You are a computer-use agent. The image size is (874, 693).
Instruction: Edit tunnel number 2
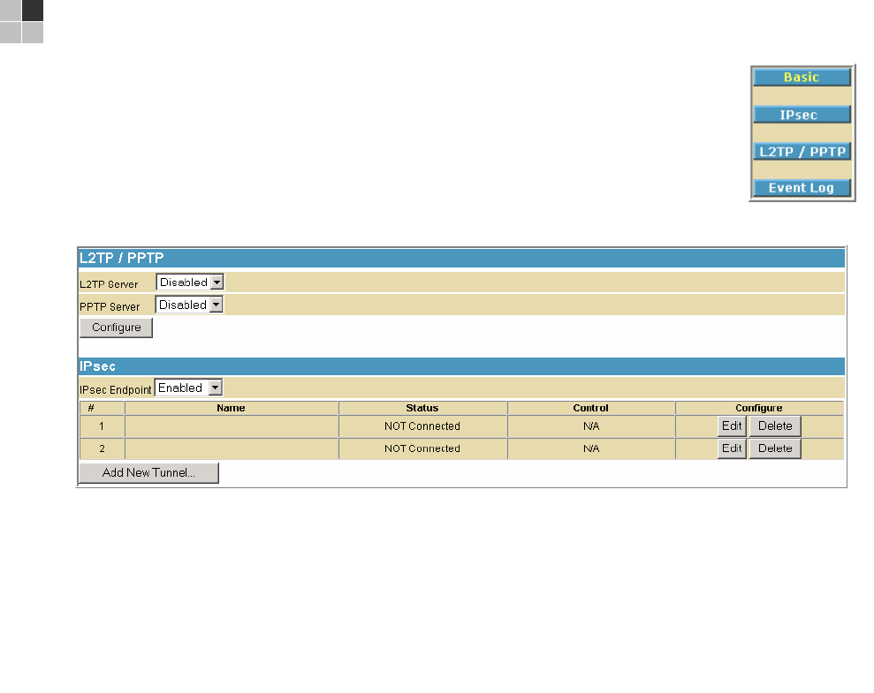[x=732, y=448]
